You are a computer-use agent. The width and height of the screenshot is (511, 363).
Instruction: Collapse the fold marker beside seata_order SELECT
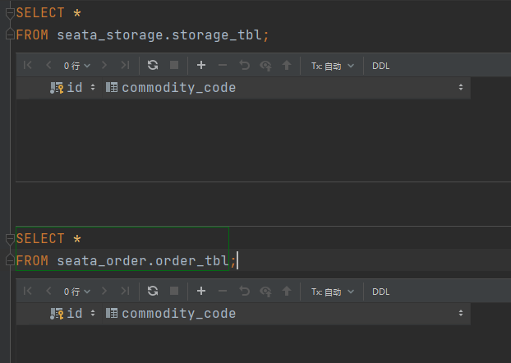click(10, 239)
